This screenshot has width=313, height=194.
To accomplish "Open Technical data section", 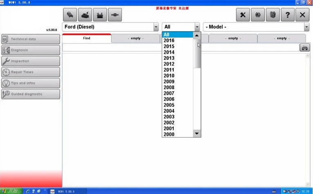I will [x=31, y=39].
